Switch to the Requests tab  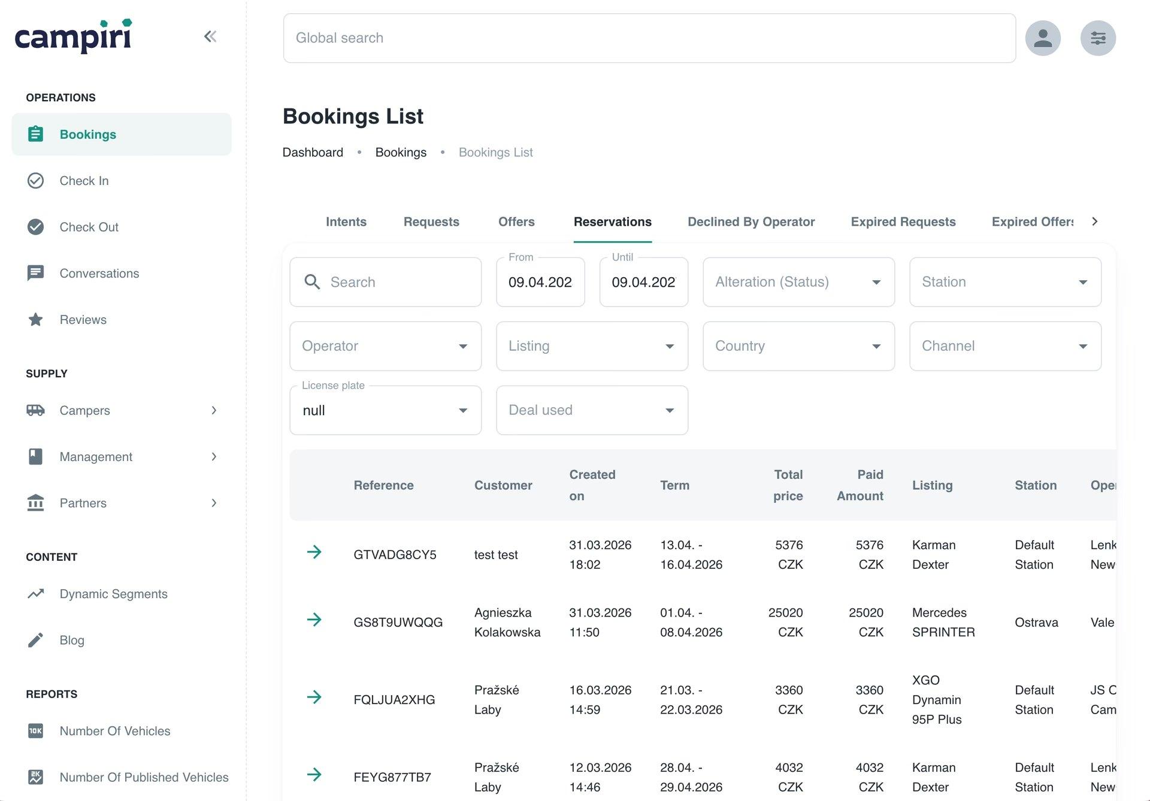point(431,222)
